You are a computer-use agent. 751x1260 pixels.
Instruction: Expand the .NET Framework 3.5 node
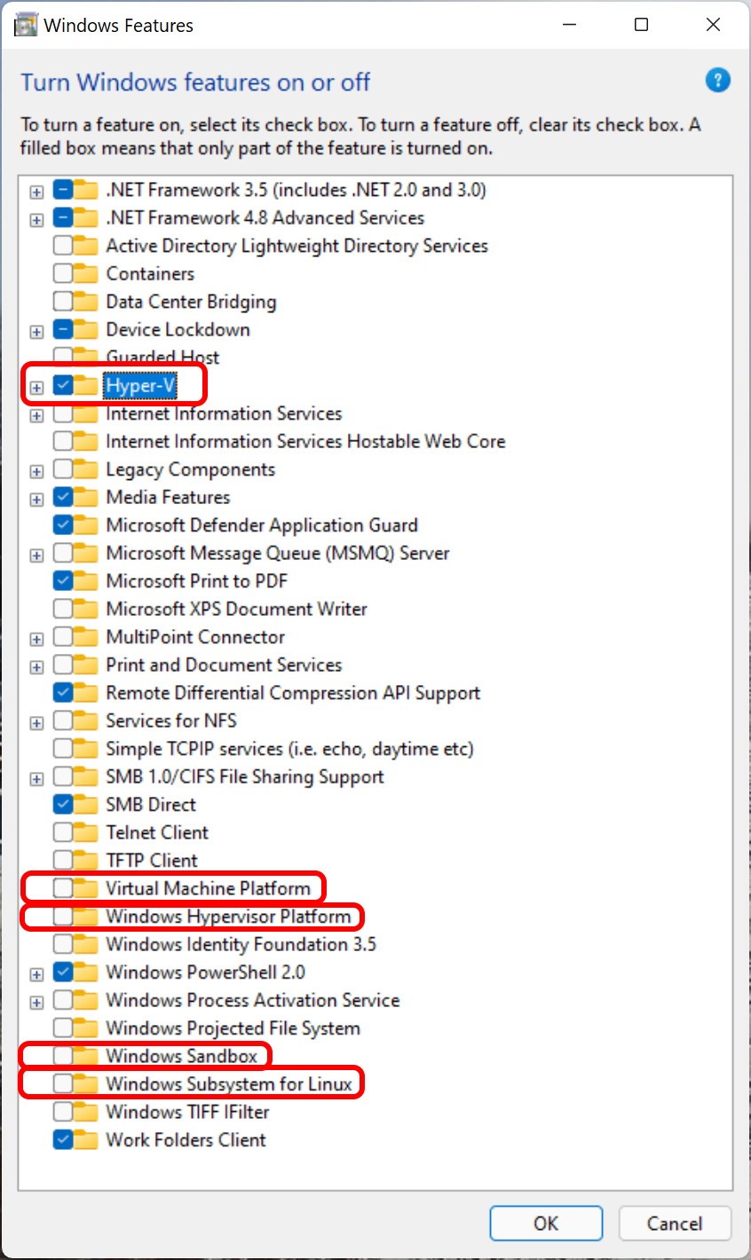click(36, 192)
